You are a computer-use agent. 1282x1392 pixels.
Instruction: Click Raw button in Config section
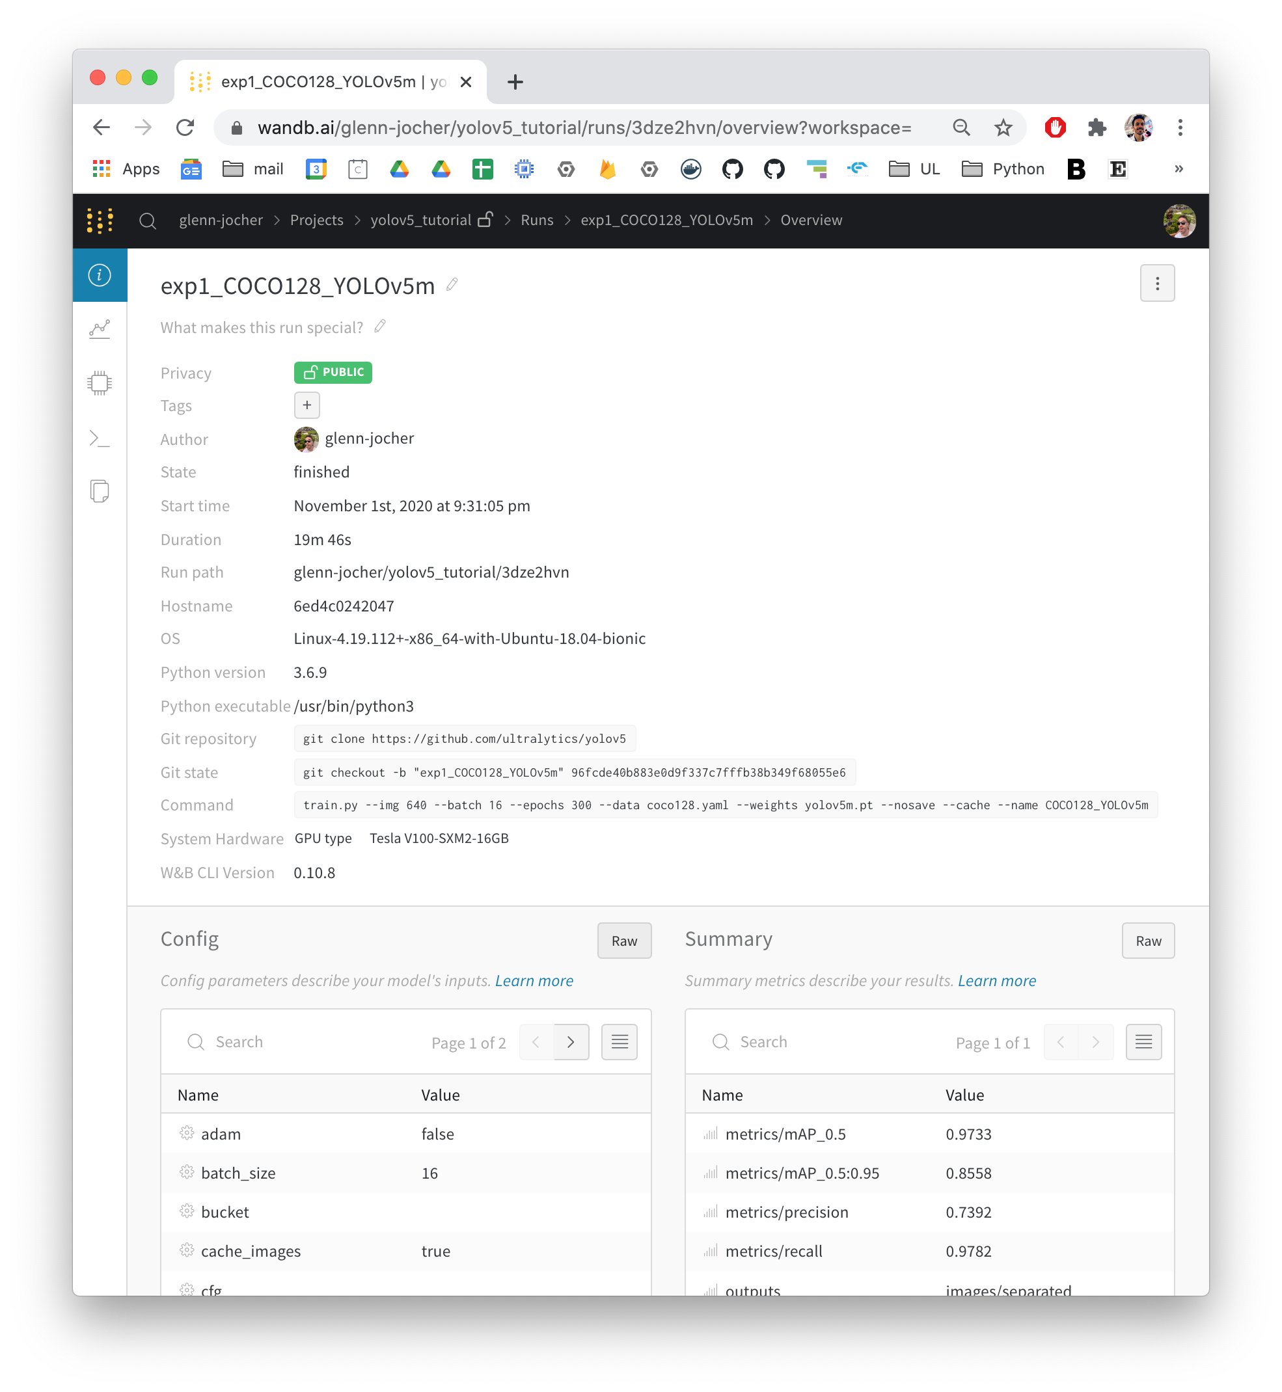(623, 941)
